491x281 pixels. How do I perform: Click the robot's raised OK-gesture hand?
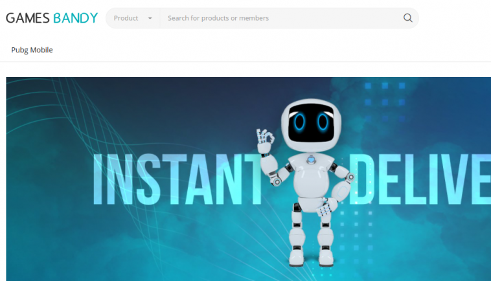tap(264, 140)
